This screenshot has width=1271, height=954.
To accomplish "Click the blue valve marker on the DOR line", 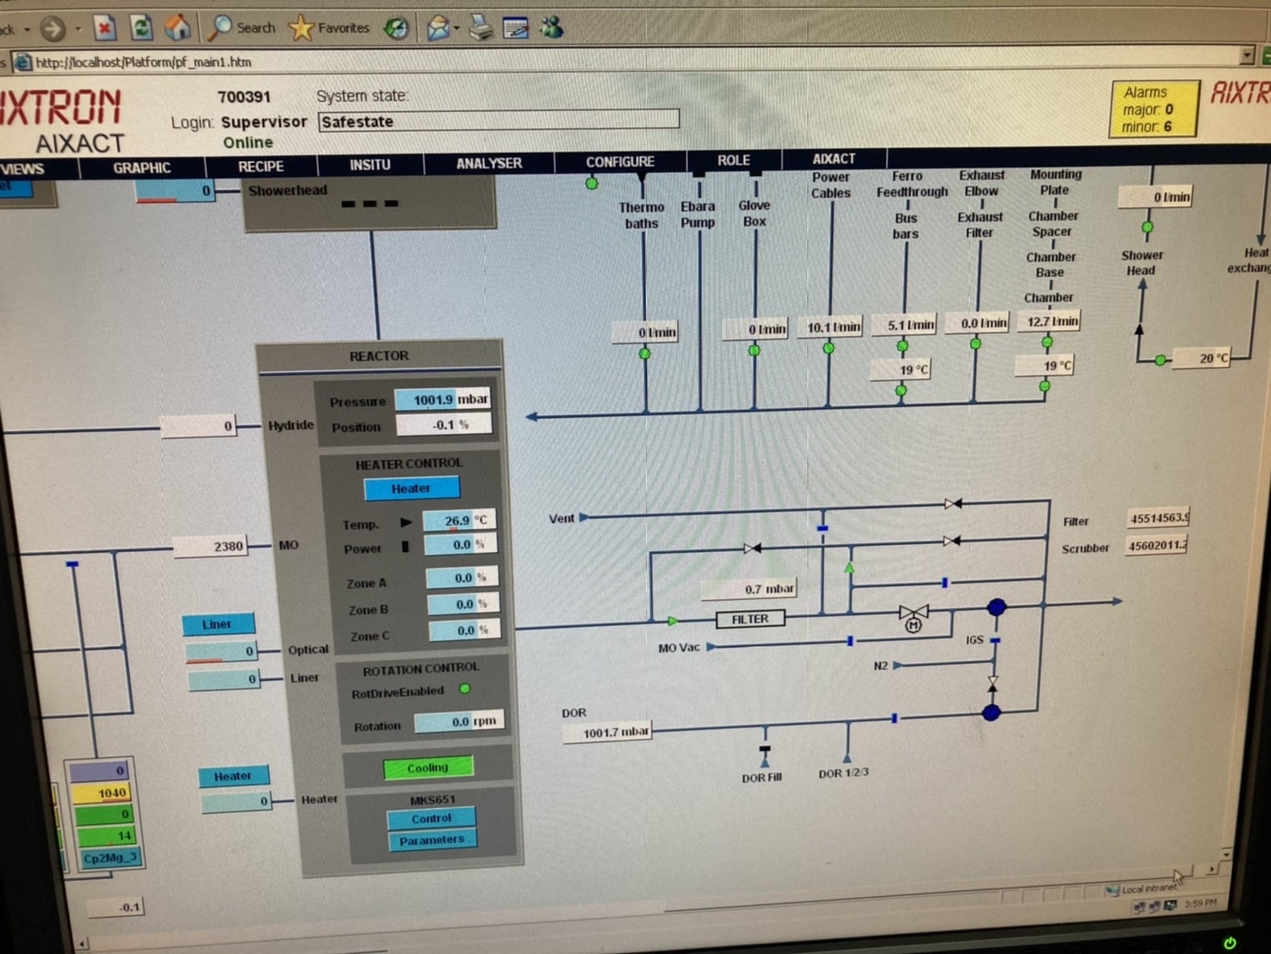I will (894, 717).
